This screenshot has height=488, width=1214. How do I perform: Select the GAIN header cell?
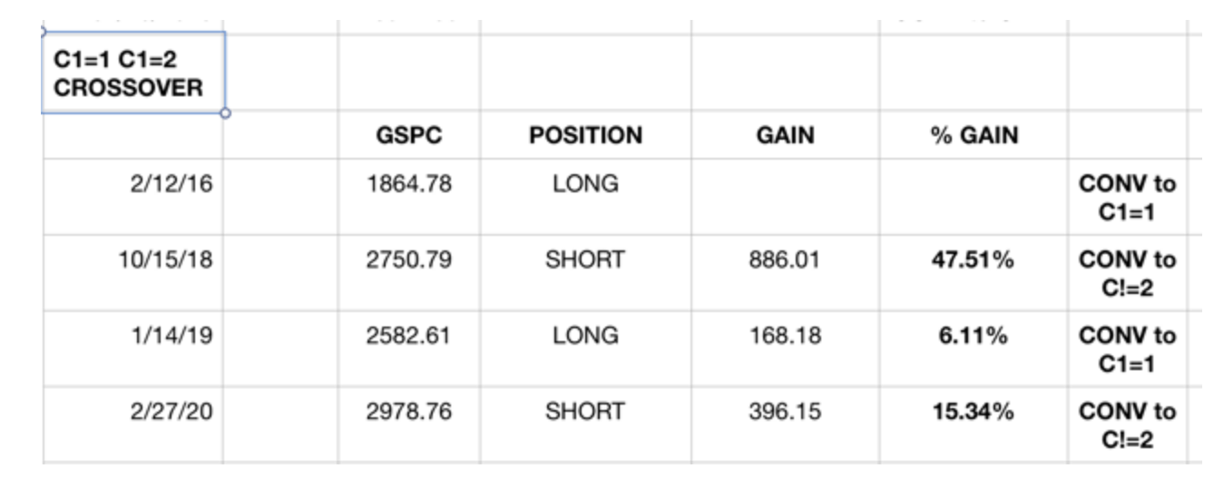point(785,136)
